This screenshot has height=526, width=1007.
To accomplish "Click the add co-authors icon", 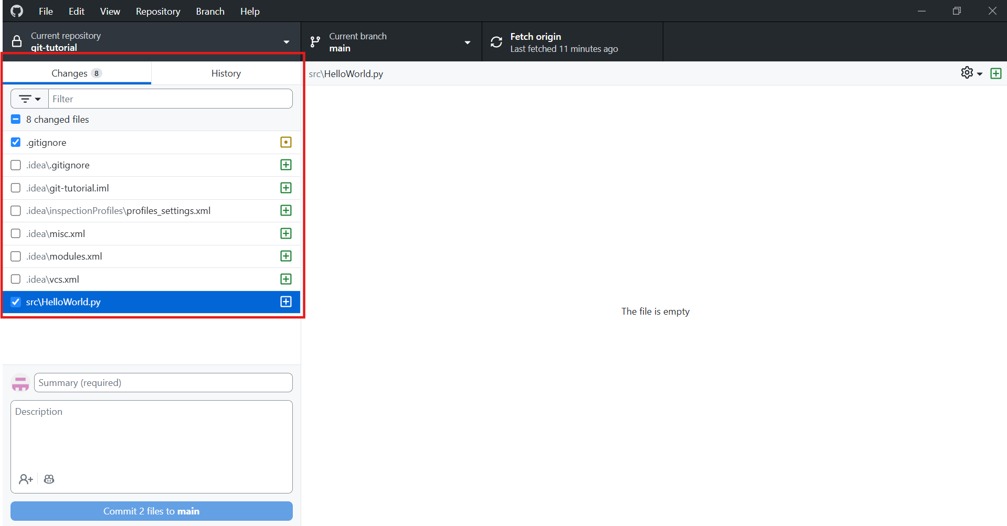I will tap(26, 479).
